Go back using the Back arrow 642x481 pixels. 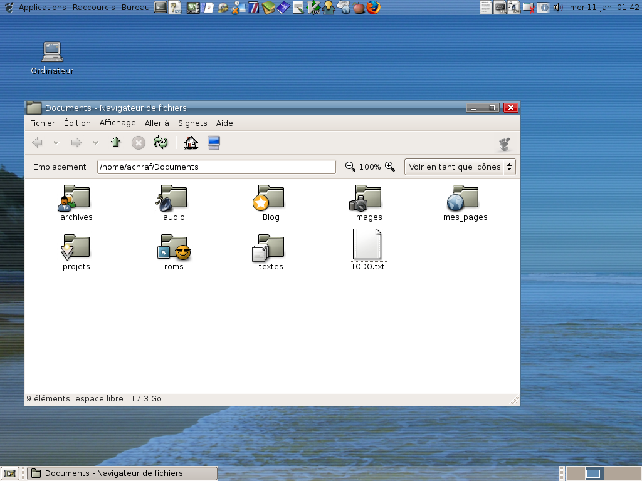pyautogui.click(x=37, y=143)
